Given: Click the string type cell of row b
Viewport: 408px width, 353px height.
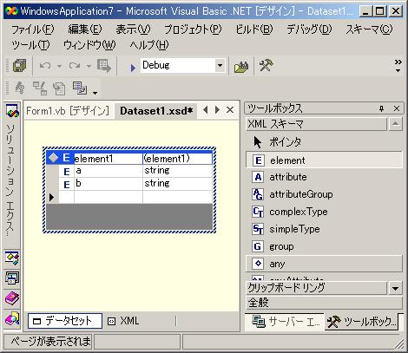Looking at the screenshot, I should pos(177,184).
